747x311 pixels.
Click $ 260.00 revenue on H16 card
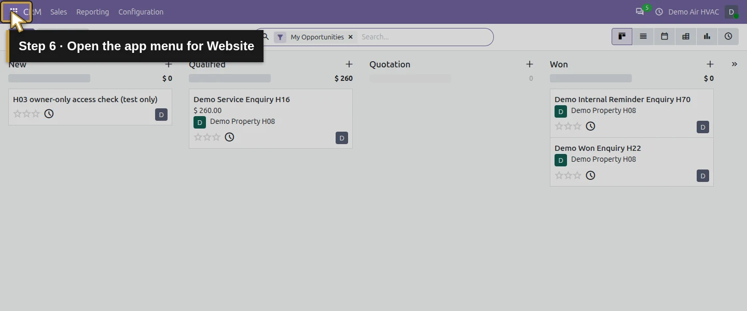pos(208,110)
